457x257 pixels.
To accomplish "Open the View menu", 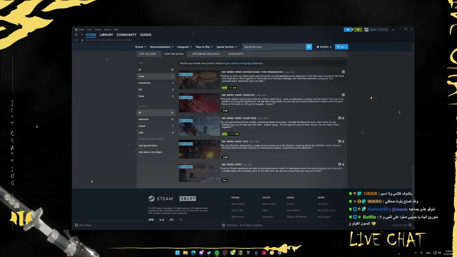I will click(90, 30).
